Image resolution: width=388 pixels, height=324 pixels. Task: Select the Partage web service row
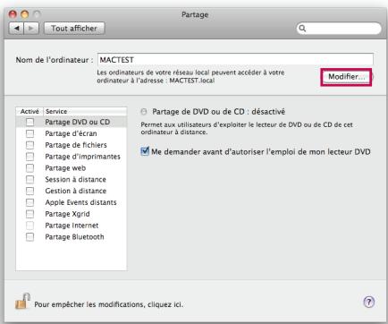point(72,168)
